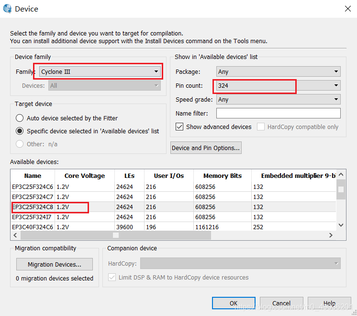The height and width of the screenshot is (316, 357).
Task: Open Device and Pin Options
Action: click(x=206, y=148)
